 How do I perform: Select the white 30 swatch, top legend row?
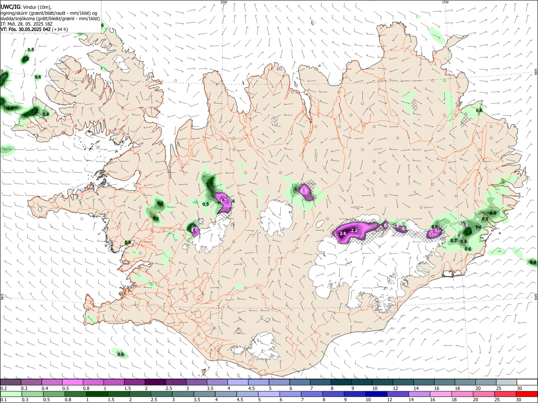click(527, 382)
